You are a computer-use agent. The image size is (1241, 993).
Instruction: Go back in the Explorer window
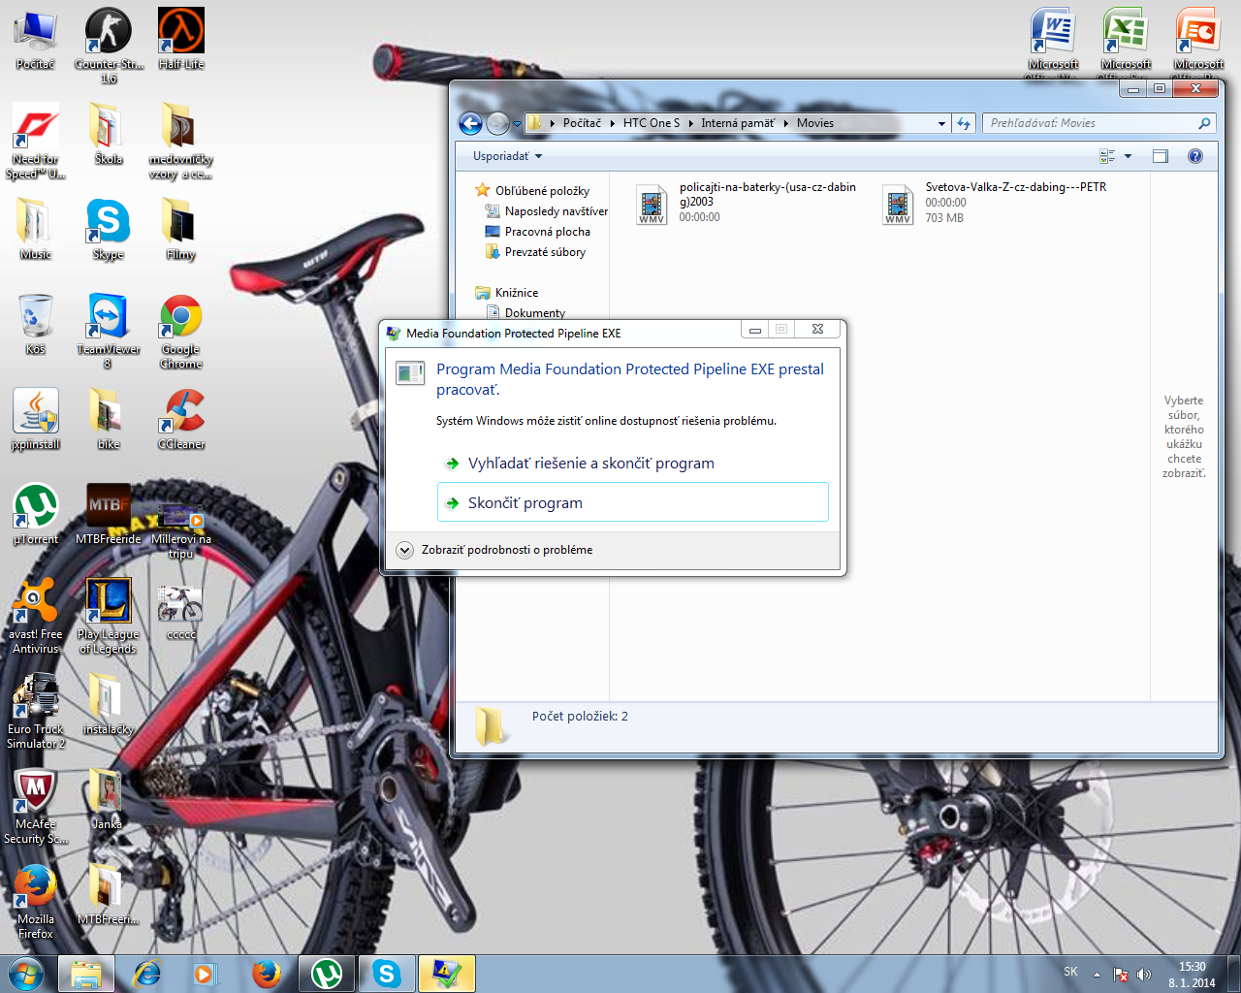pyautogui.click(x=470, y=123)
